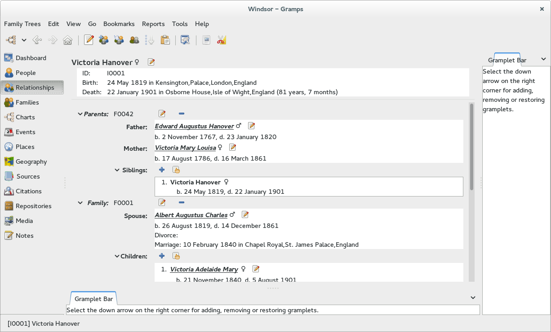The image size is (551, 332).
Task: Collapse the Family F0001 section
Action: click(x=80, y=203)
